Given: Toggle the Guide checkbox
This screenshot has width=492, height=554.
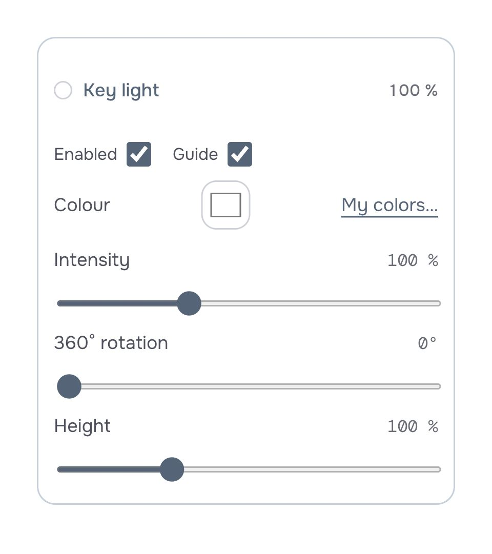Looking at the screenshot, I should coord(240,154).
